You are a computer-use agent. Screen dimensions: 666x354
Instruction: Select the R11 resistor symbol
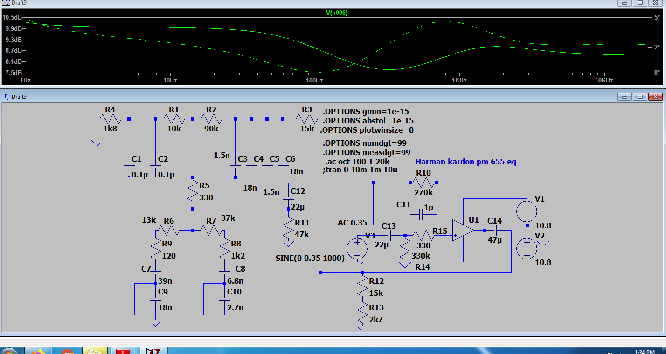(x=289, y=228)
